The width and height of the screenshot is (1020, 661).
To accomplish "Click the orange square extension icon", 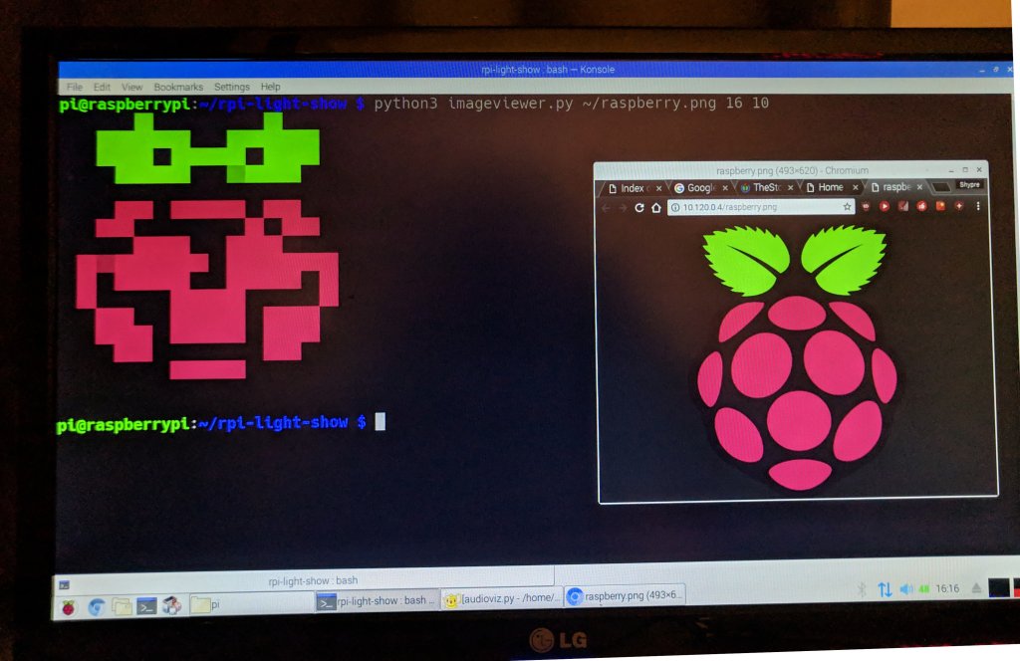I will [940, 206].
